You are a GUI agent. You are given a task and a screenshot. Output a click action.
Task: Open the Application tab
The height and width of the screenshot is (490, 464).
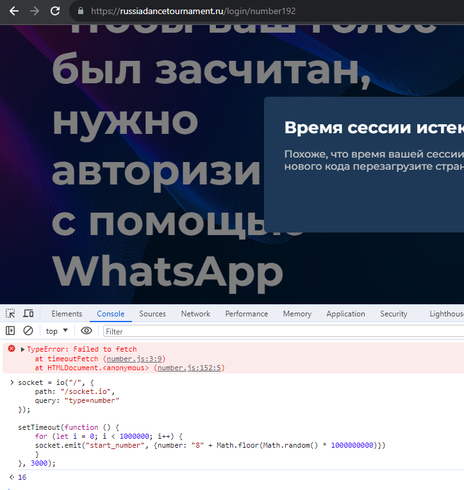tap(345, 314)
